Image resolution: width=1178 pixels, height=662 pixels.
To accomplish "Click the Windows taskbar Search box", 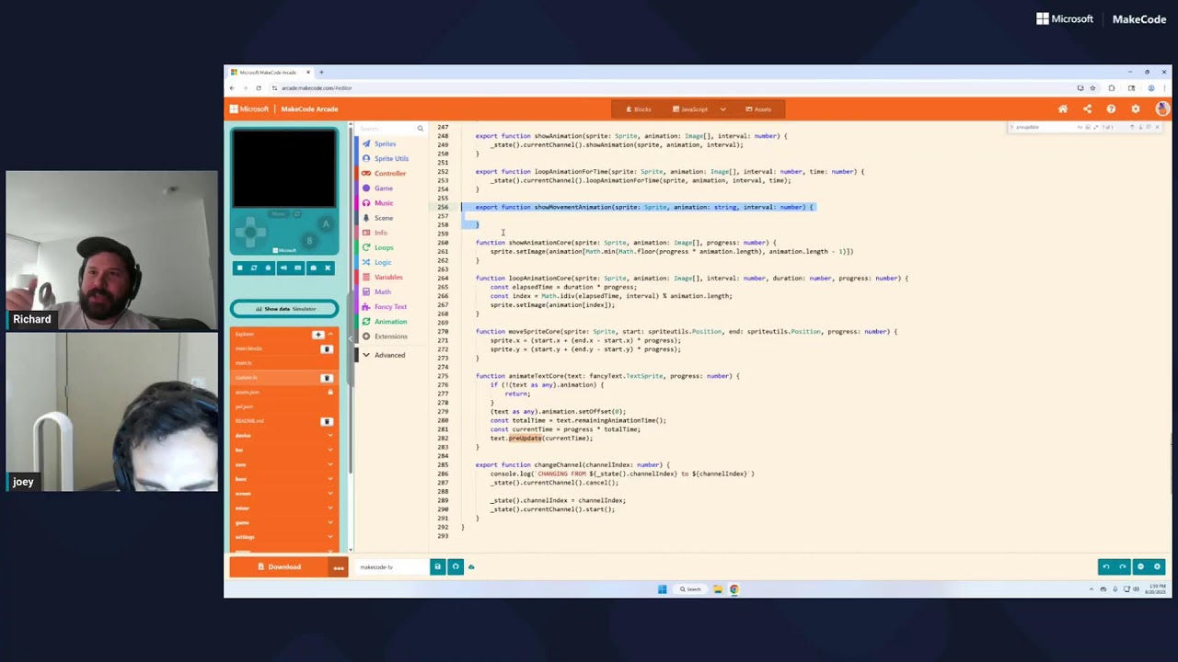I will (x=690, y=589).
